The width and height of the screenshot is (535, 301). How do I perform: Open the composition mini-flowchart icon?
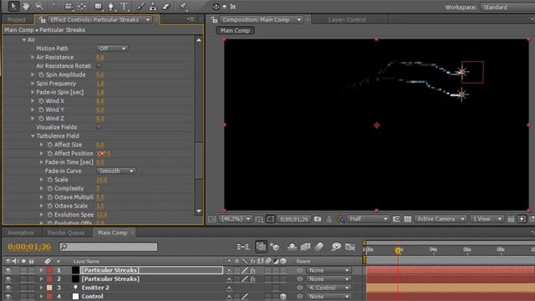pos(243,247)
